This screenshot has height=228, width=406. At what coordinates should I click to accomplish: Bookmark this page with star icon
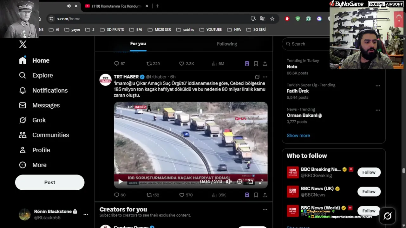click(272, 19)
